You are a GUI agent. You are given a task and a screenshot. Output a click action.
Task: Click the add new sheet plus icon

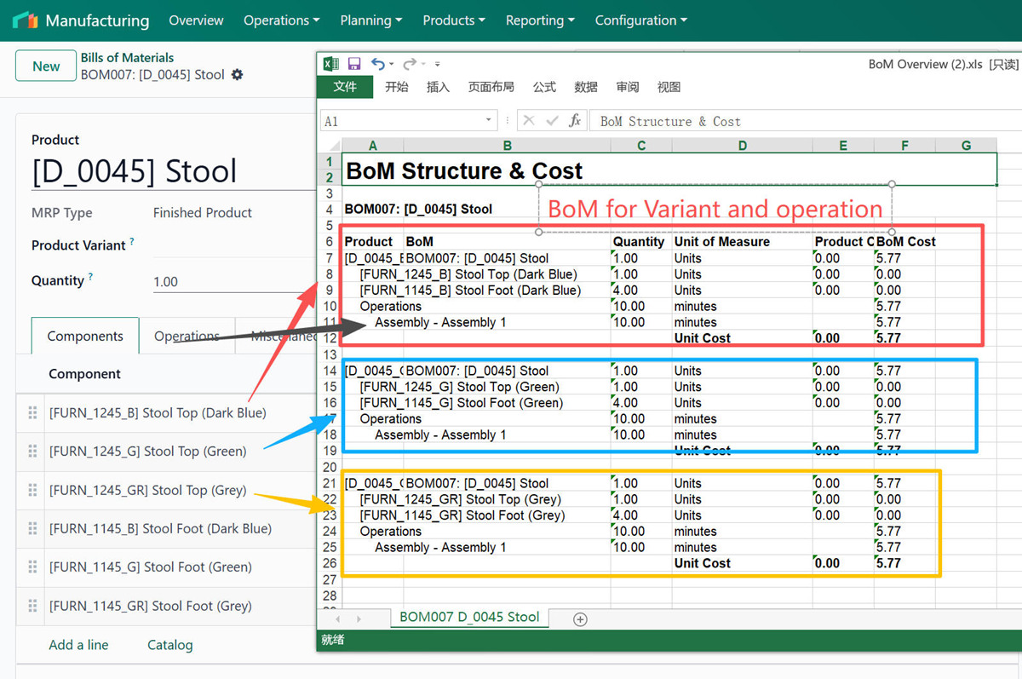pos(580,619)
